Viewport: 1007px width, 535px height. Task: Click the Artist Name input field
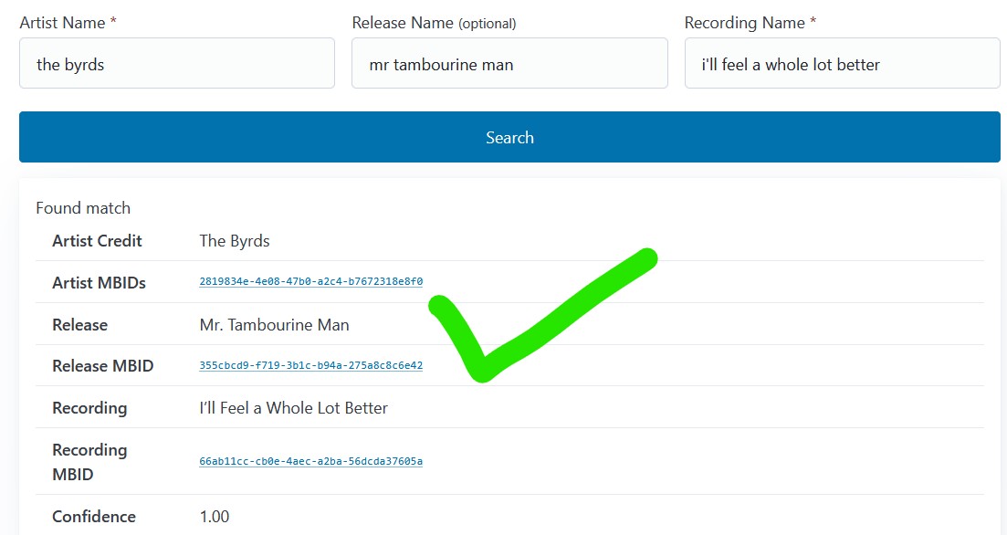[x=176, y=64]
